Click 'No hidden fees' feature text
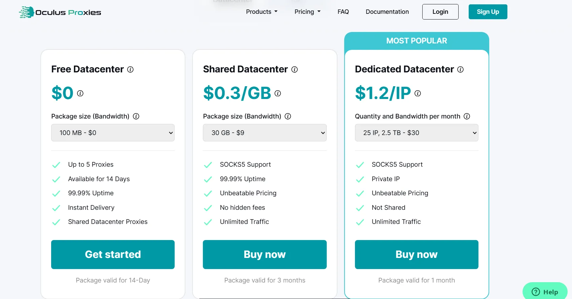The height and width of the screenshot is (299, 572). 243,207
